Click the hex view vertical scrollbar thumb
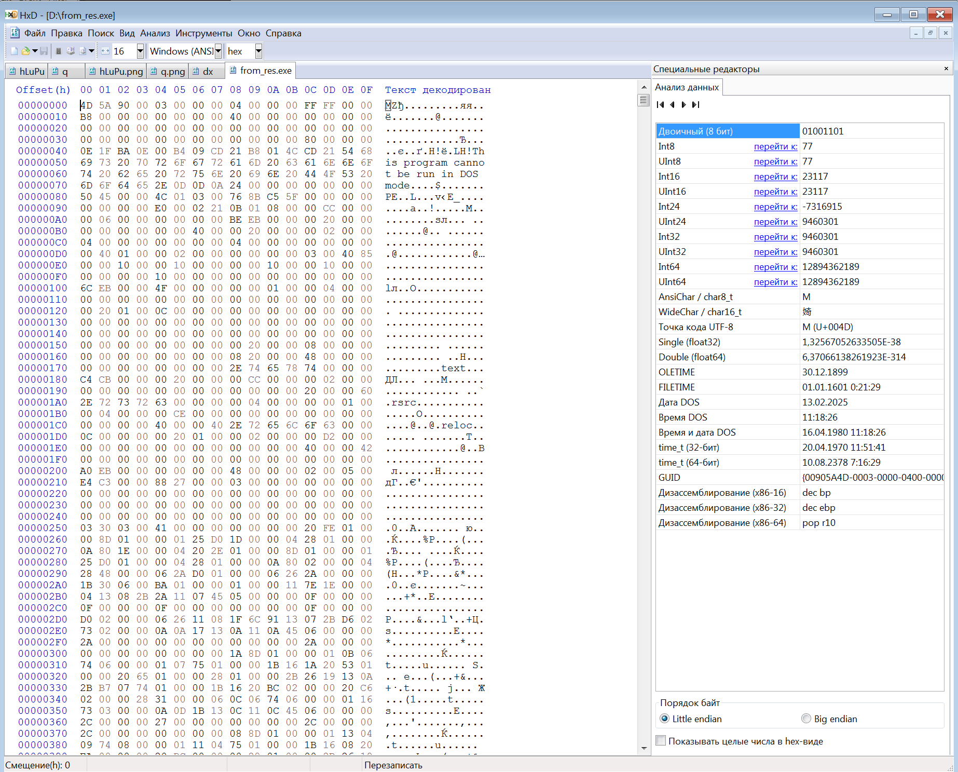This screenshot has height=772, width=958. coord(644,100)
